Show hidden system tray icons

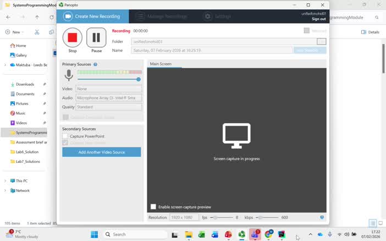click(311, 234)
